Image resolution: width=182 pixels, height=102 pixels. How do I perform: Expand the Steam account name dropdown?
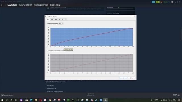click(x=166, y=2)
